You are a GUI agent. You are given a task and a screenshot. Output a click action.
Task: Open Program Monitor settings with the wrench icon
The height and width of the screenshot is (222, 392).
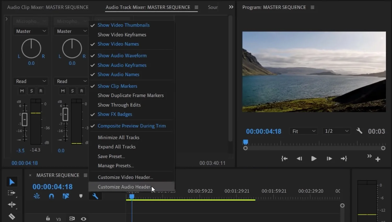pyautogui.click(x=359, y=131)
